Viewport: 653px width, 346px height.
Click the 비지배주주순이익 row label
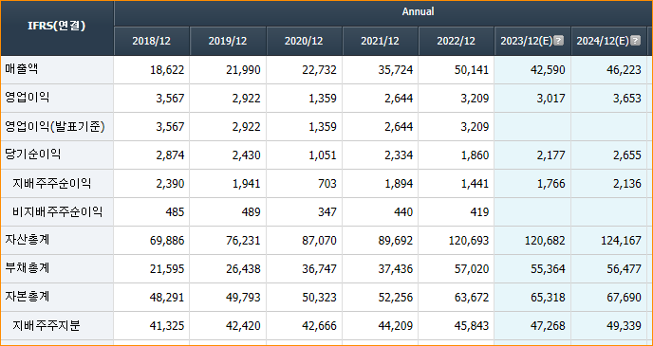click(x=58, y=211)
